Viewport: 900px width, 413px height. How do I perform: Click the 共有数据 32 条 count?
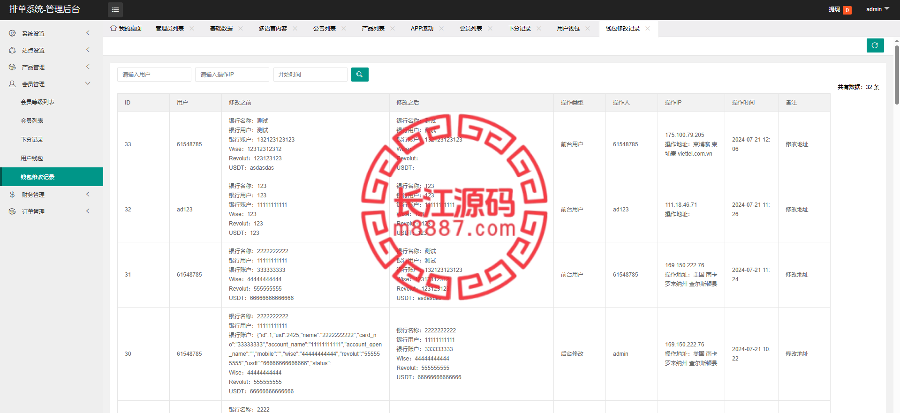[x=858, y=87]
